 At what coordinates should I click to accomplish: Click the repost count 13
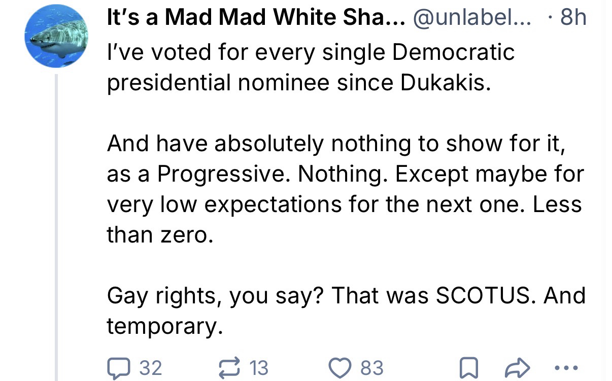tap(259, 367)
